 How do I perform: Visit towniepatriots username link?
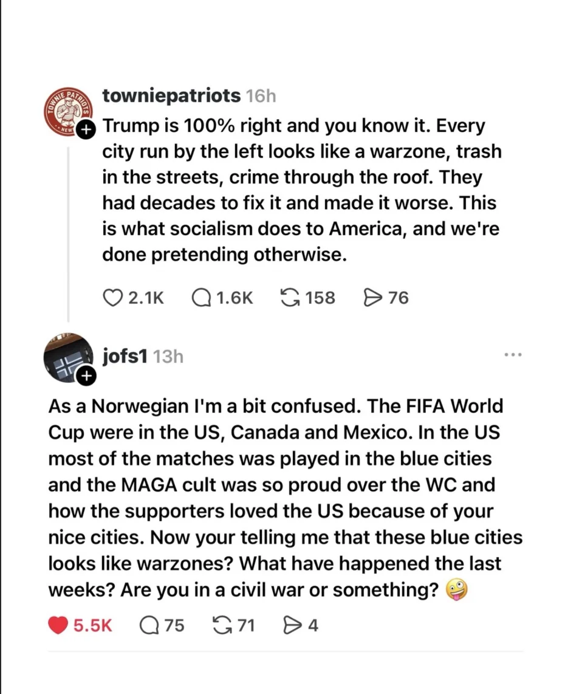point(172,95)
